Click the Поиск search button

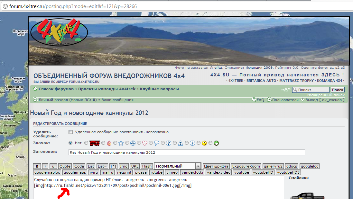[338, 90]
